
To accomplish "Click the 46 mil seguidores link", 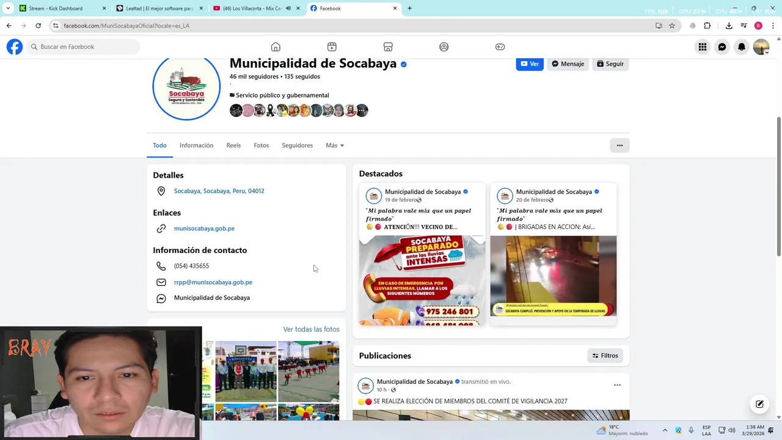I will (x=254, y=76).
